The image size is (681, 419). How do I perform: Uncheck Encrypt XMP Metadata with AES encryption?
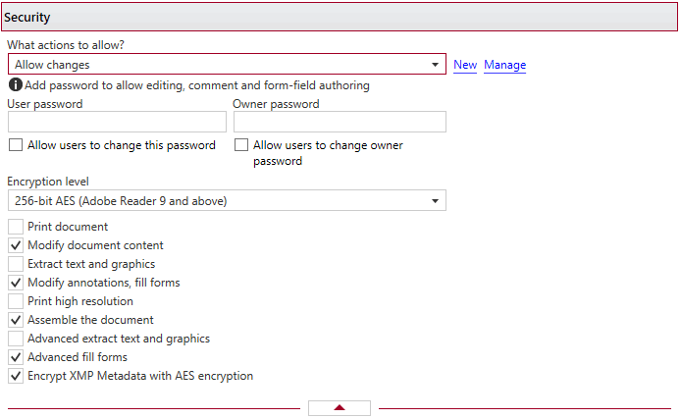pos(16,376)
